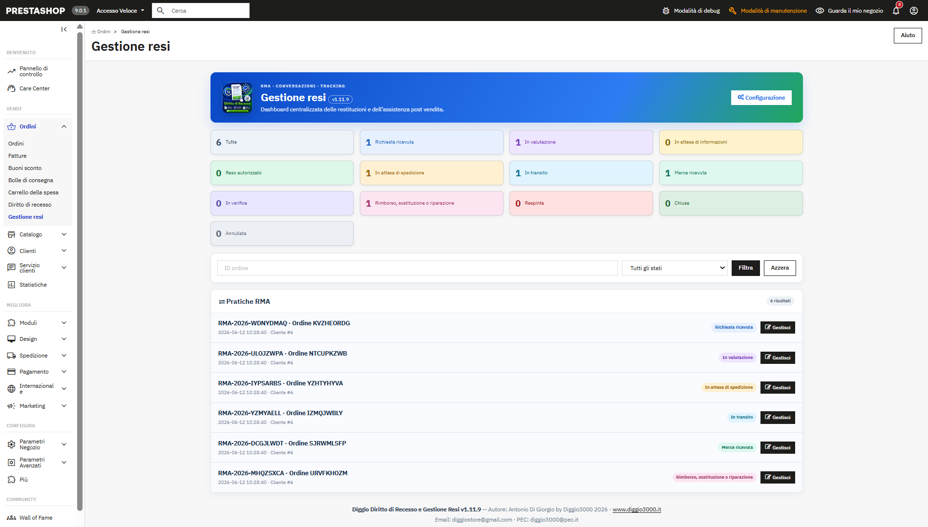Screen dimensions: 928x527
Task: Open the www.diggio3000.it link
Action: pyautogui.click(x=637, y=509)
